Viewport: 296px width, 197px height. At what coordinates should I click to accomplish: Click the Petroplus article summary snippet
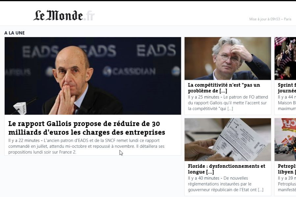(x=287, y=184)
